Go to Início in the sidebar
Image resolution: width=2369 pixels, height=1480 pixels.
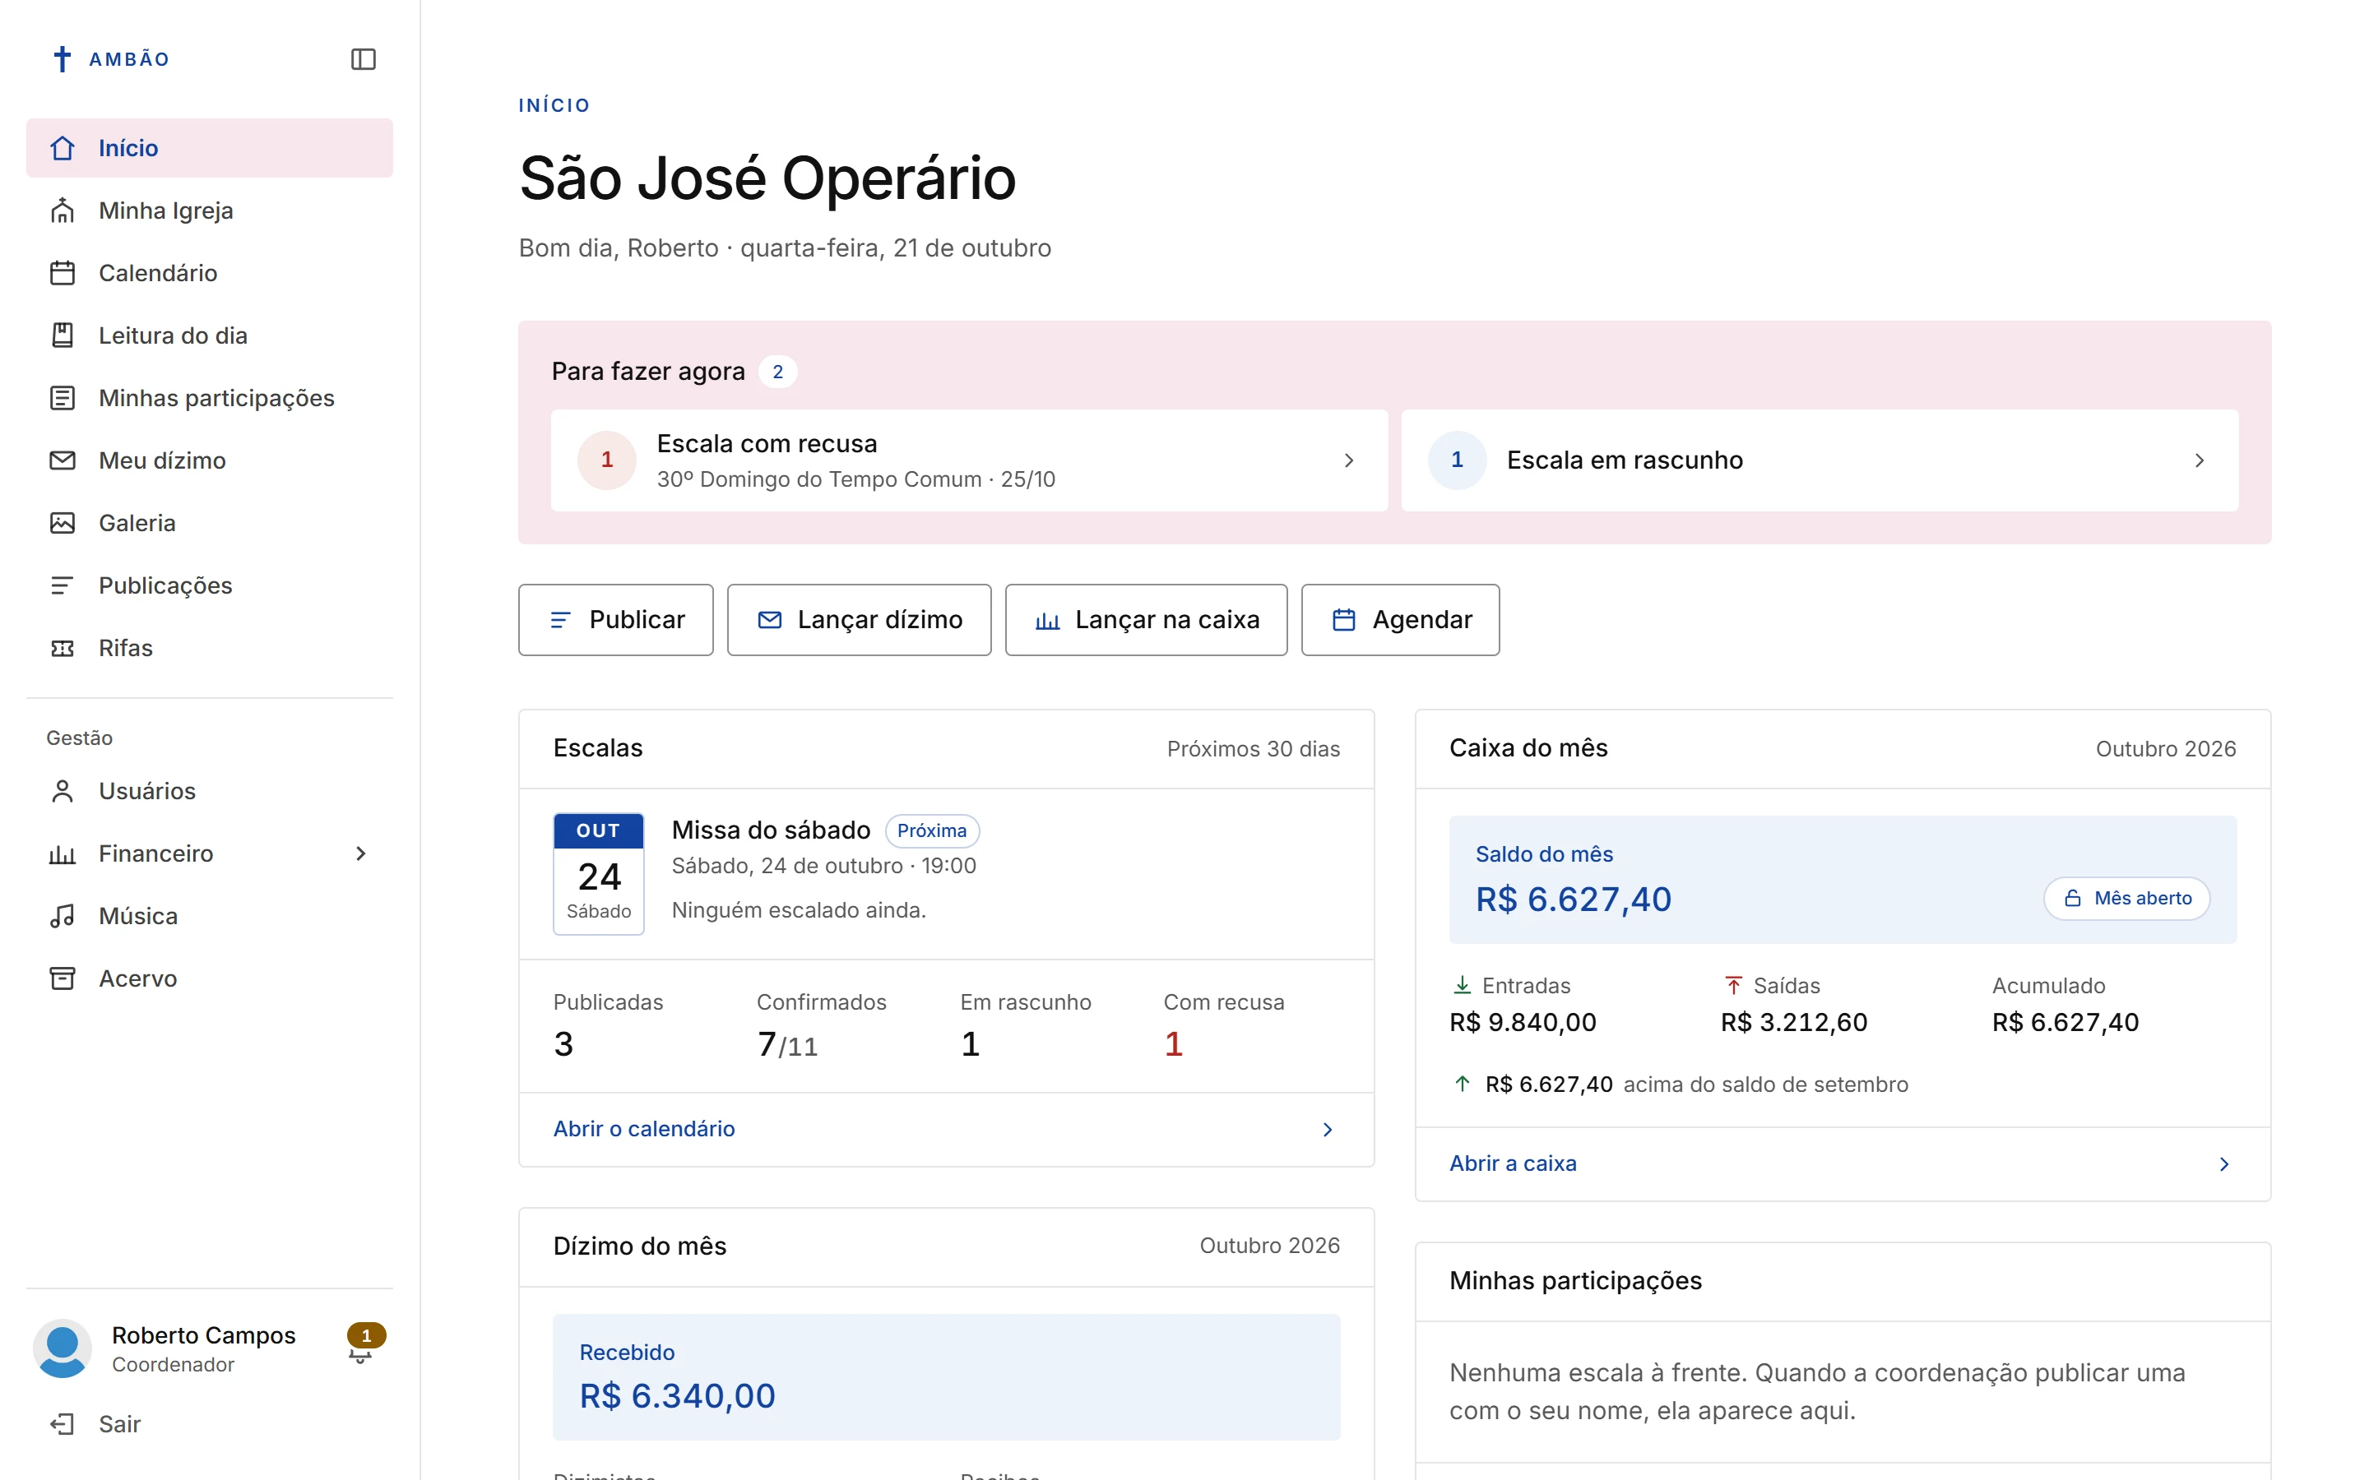210,148
